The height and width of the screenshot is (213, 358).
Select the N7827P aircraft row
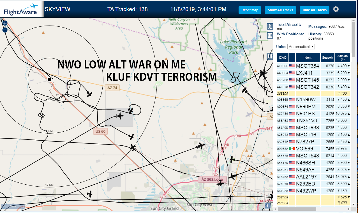click(313, 141)
